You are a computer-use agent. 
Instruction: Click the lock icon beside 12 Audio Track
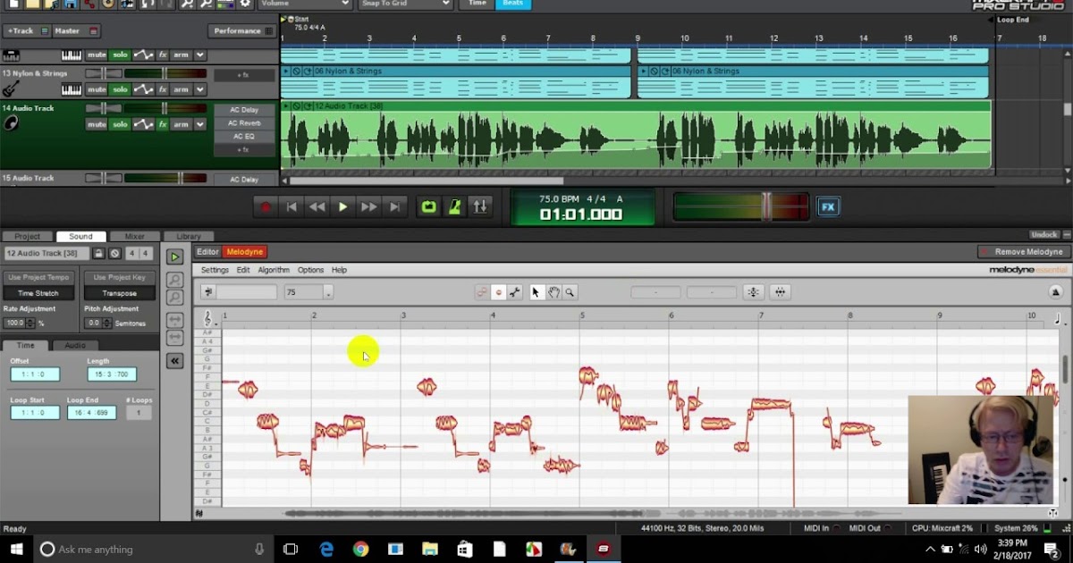click(x=99, y=254)
